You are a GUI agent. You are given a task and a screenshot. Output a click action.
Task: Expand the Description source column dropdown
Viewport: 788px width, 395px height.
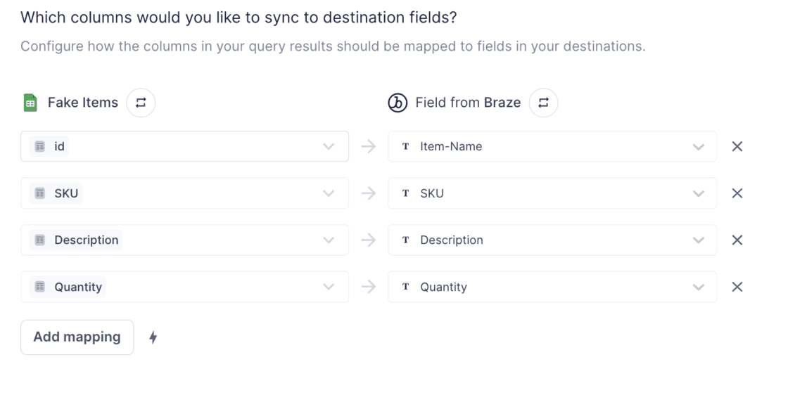328,240
